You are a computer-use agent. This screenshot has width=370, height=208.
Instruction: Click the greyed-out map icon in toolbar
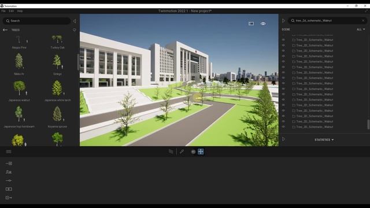171,151
